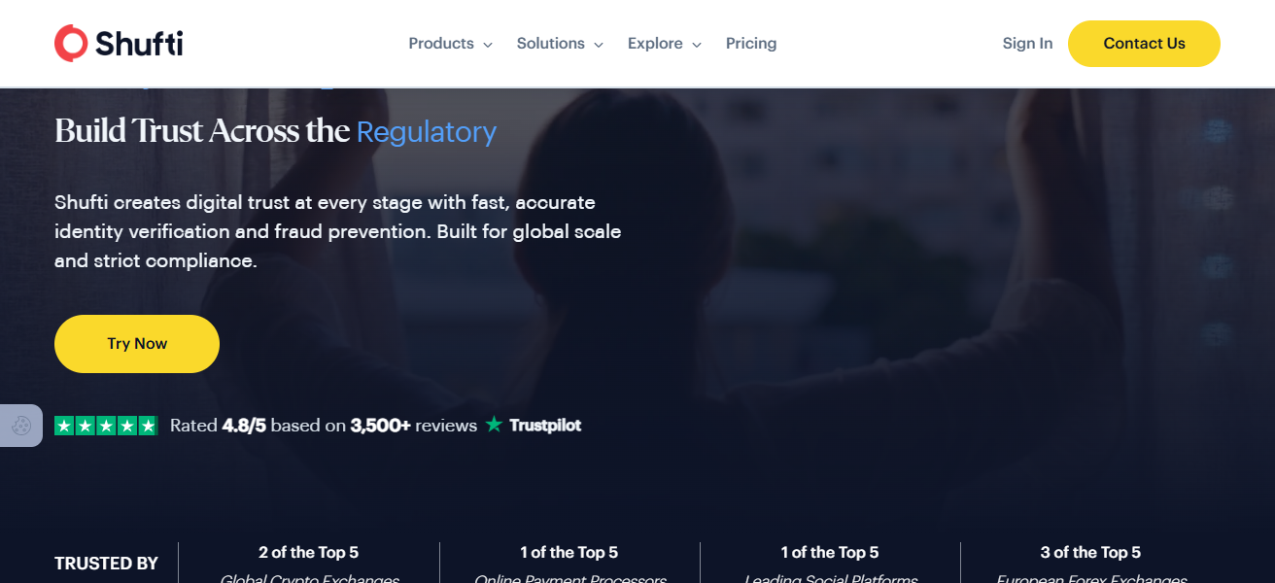This screenshot has height=583, width=1275.
Task: Click the "Rated 4.8/5" review text
Action: coord(218,426)
